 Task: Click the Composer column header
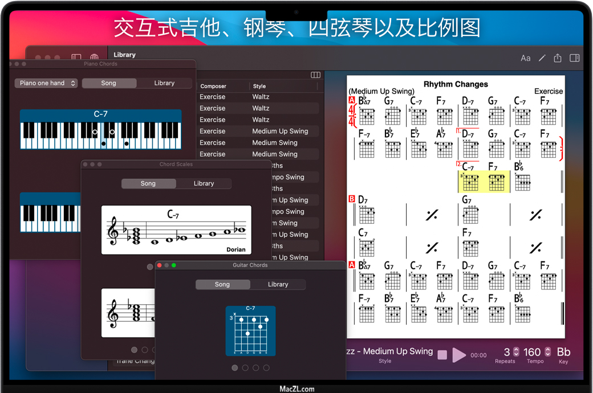213,87
